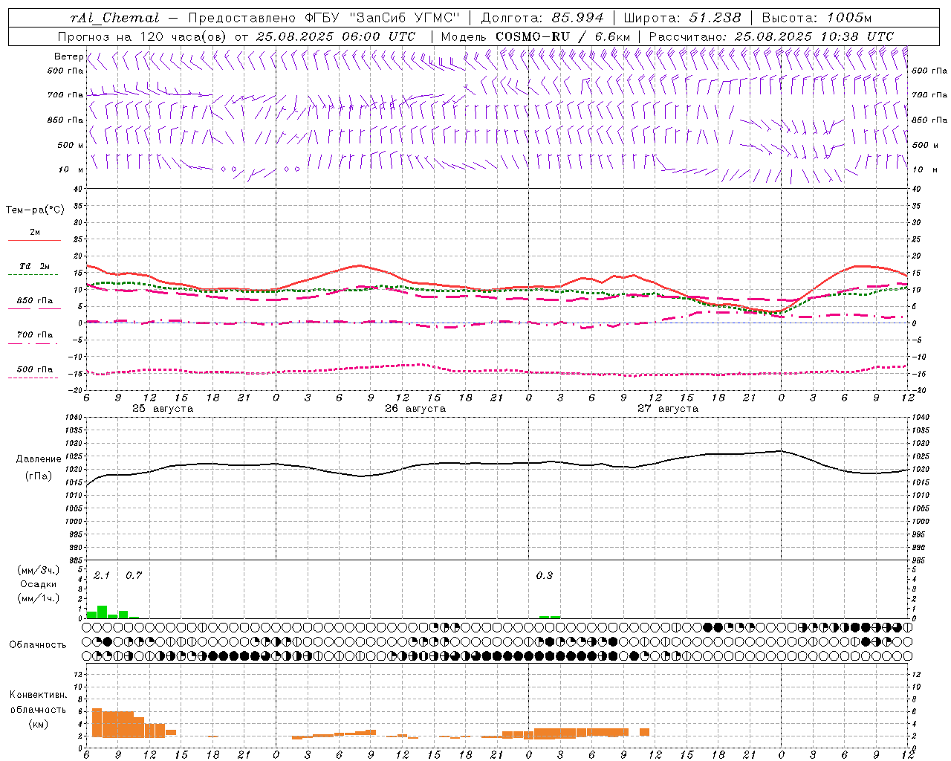Click the dotted 500 гПа temperature legend entry
Viewport: 951px width, 761px height.
click(35, 372)
